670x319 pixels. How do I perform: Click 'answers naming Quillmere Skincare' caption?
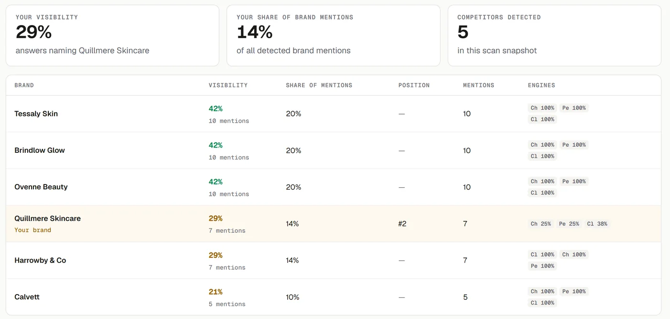coord(82,50)
